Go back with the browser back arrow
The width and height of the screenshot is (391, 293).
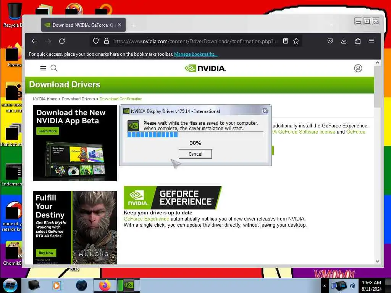[34, 41]
